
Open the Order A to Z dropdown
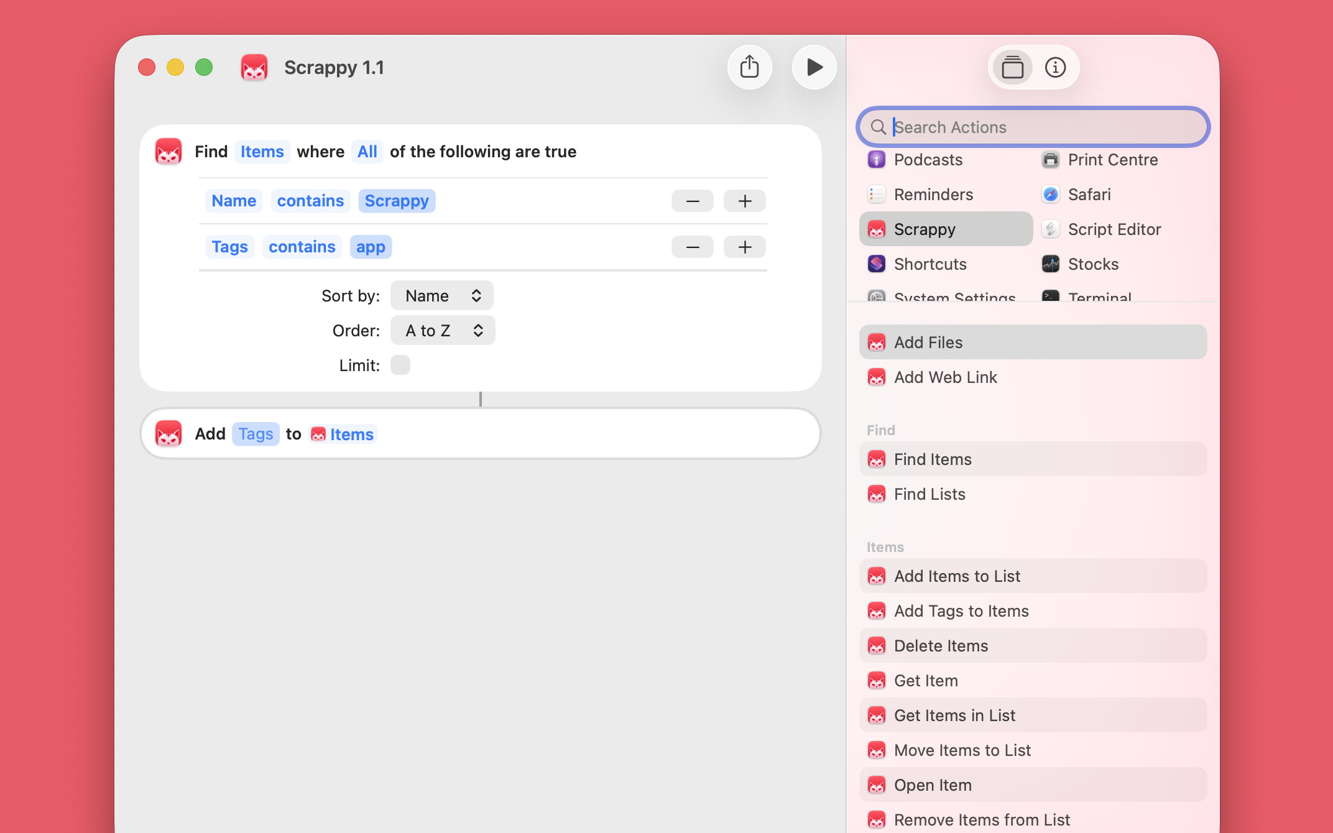pyautogui.click(x=443, y=330)
